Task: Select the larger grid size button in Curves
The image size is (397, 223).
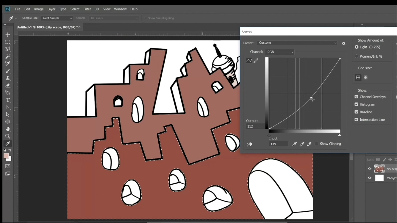Action: (365, 77)
